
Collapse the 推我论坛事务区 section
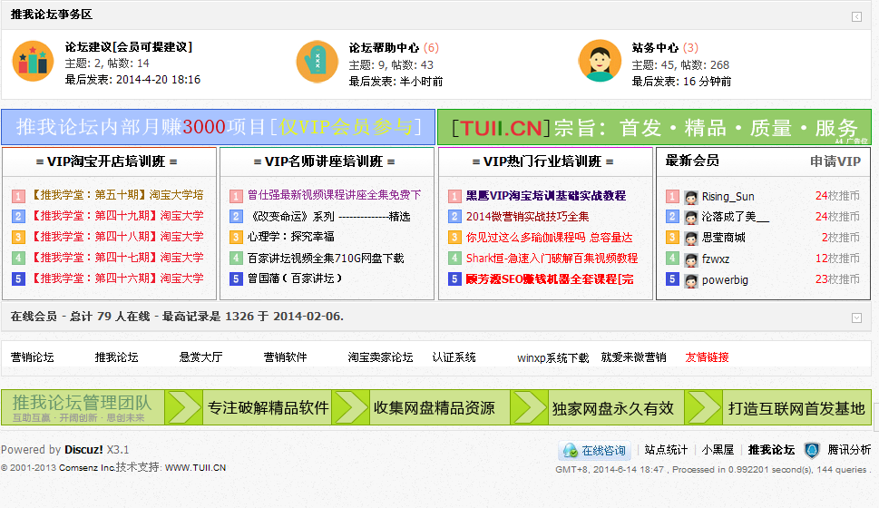pos(856,17)
